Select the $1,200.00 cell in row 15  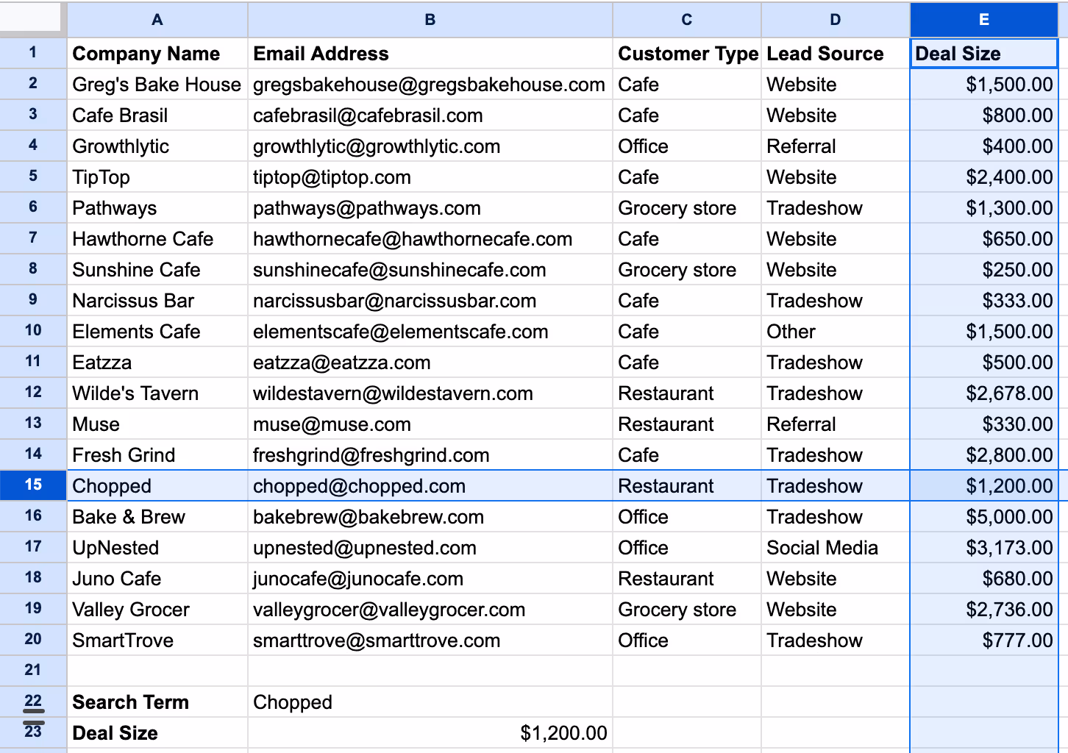tap(984, 486)
